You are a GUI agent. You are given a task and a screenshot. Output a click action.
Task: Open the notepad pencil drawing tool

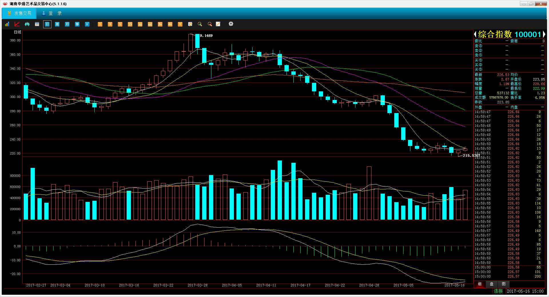[218, 24]
